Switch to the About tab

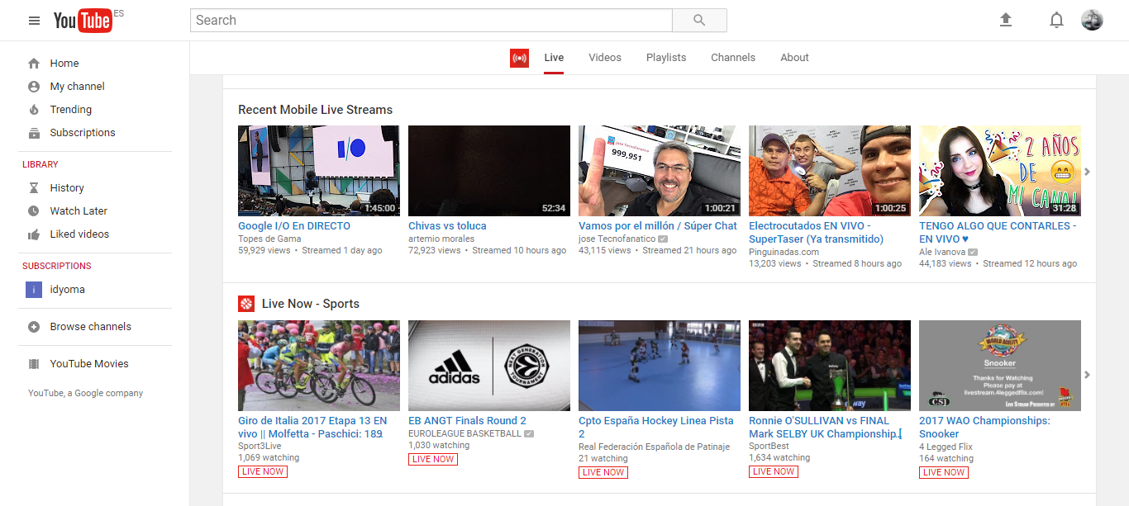pyautogui.click(x=794, y=58)
